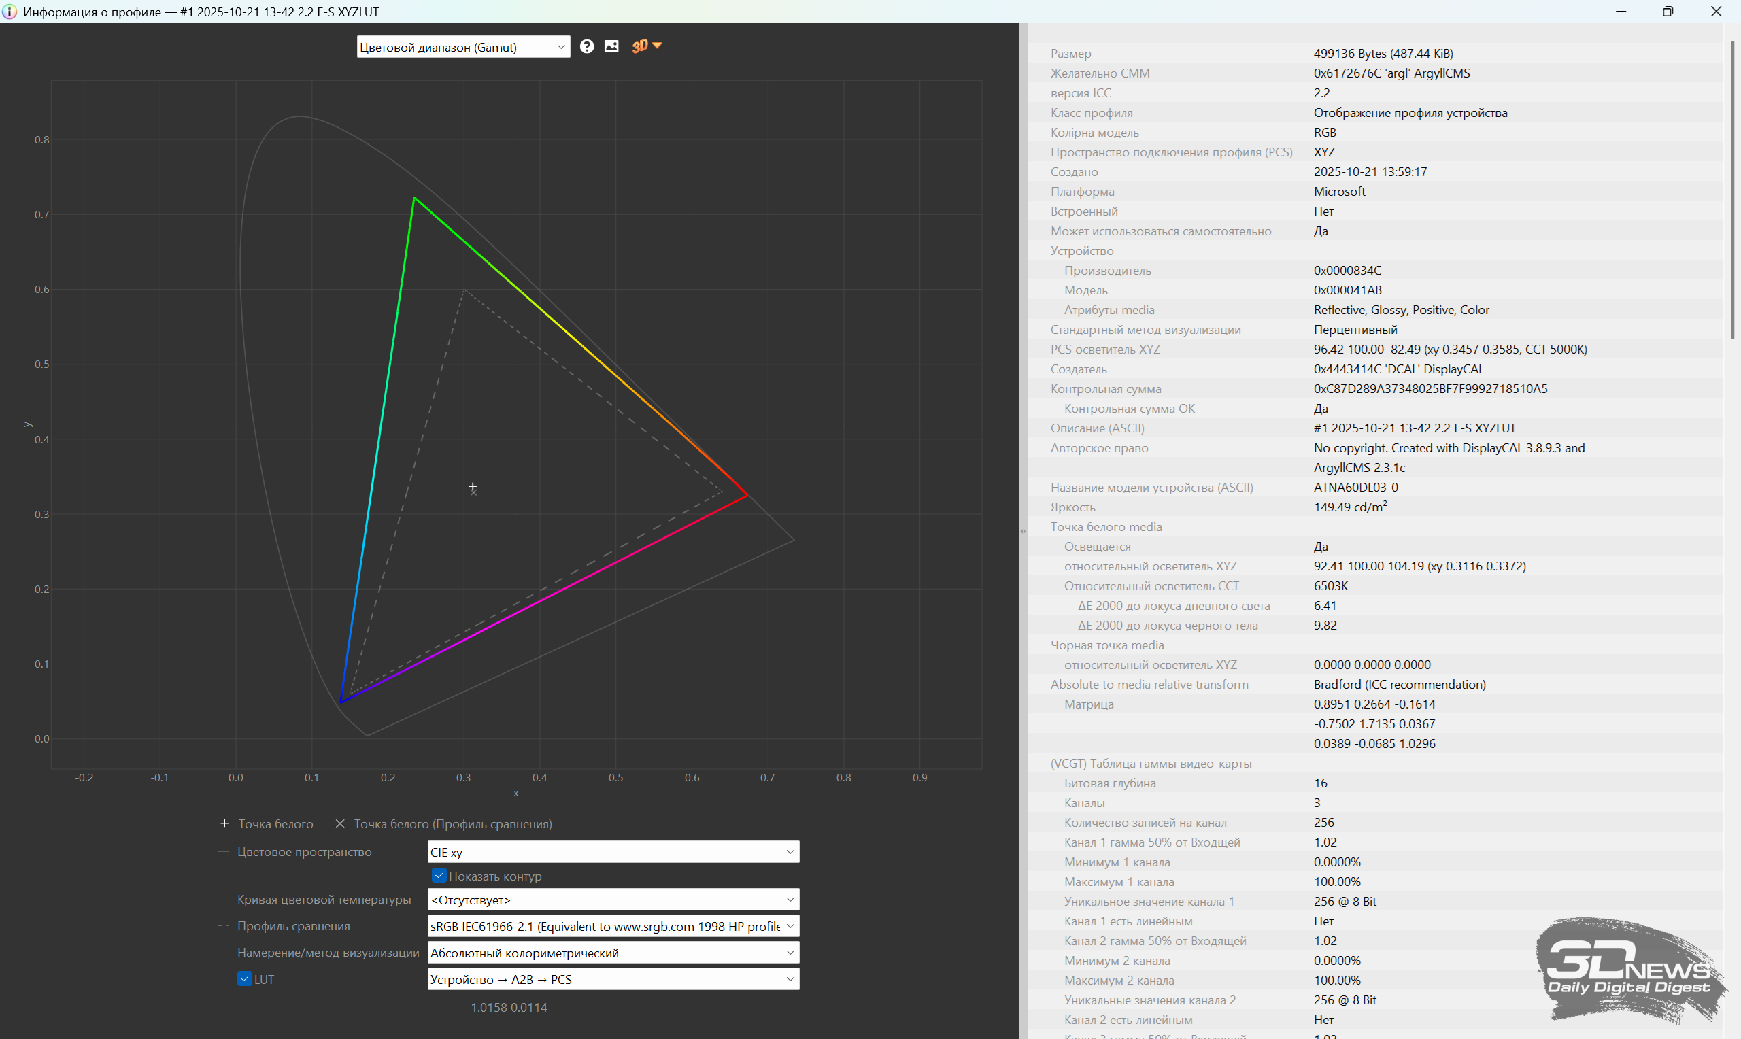Expand the Device A2B PCS direction dropdown
The height and width of the screenshot is (1039, 1741).
tap(613, 979)
